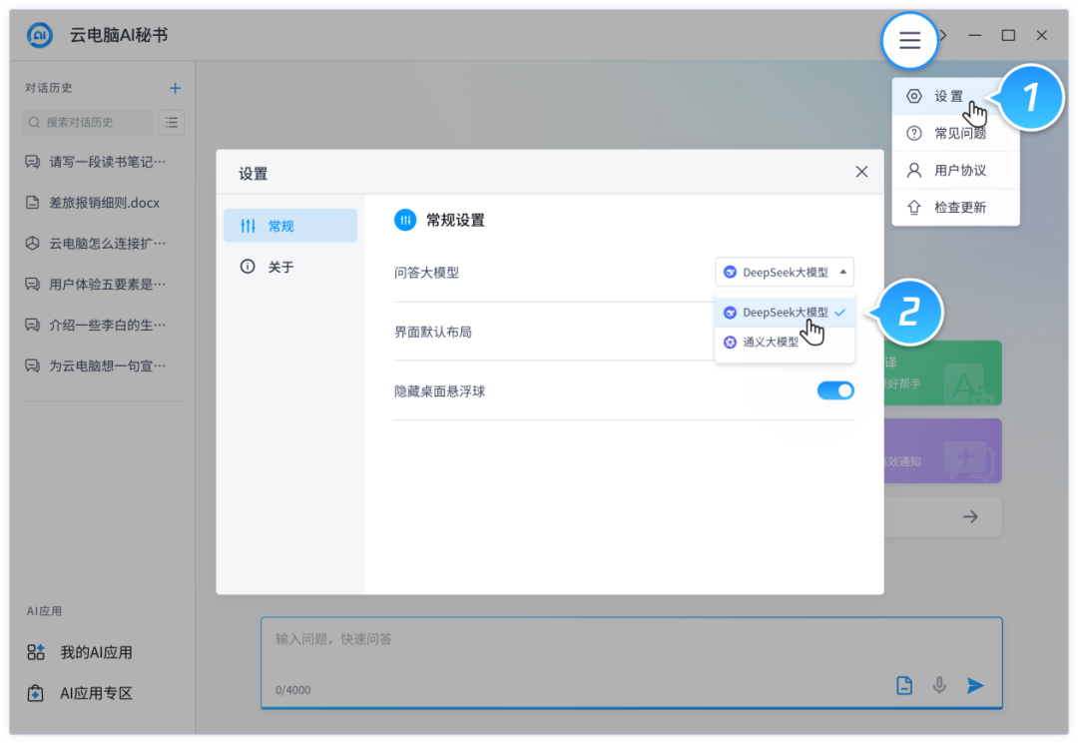
Task: Open the 常规 settings tab
Action: pos(290,226)
